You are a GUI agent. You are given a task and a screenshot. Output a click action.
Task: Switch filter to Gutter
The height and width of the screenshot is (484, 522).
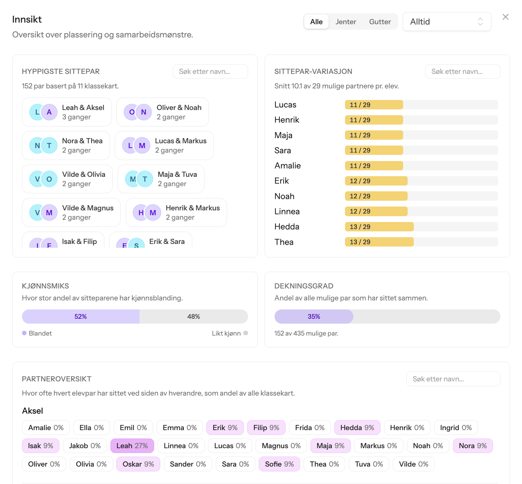click(x=380, y=22)
